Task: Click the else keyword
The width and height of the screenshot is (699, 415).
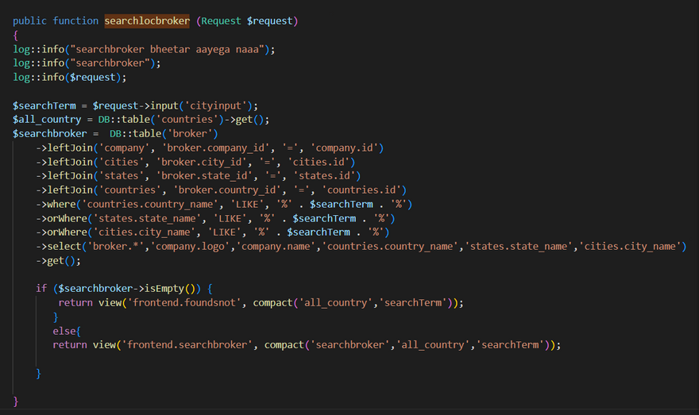Action: (x=64, y=332)
